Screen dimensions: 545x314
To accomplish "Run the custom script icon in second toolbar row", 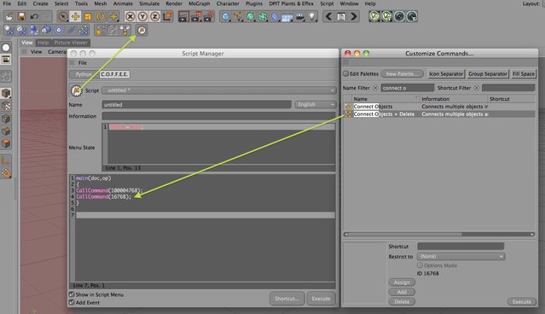I will click(x=142, y=30).
